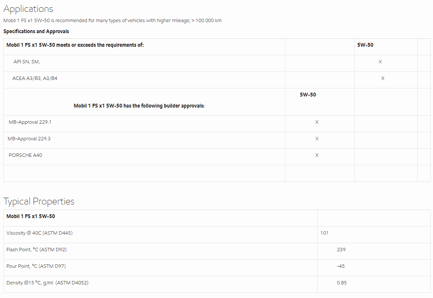Click the Pour Point value -45
Viewport: 433px width, 298px height.
pyautogui.click(x=341, y=266)
